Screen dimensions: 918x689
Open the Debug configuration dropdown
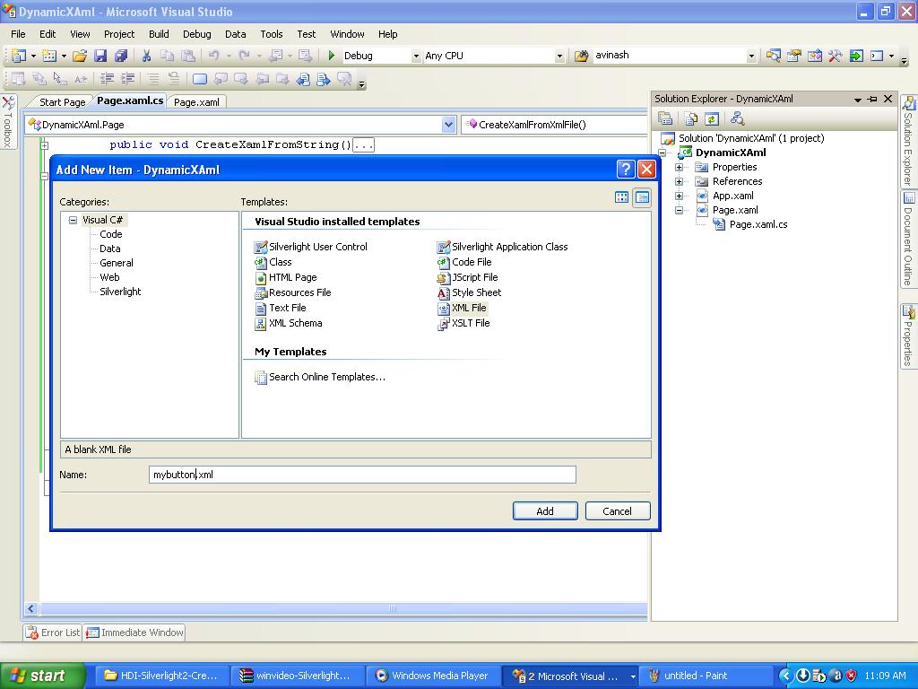(x=416, y=57)
